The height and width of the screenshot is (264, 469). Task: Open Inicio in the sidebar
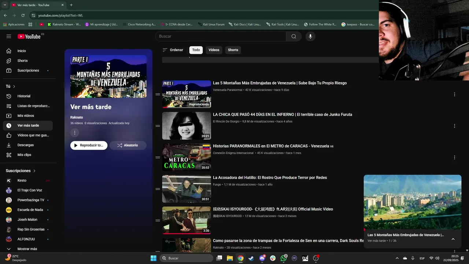pos(28,51)
